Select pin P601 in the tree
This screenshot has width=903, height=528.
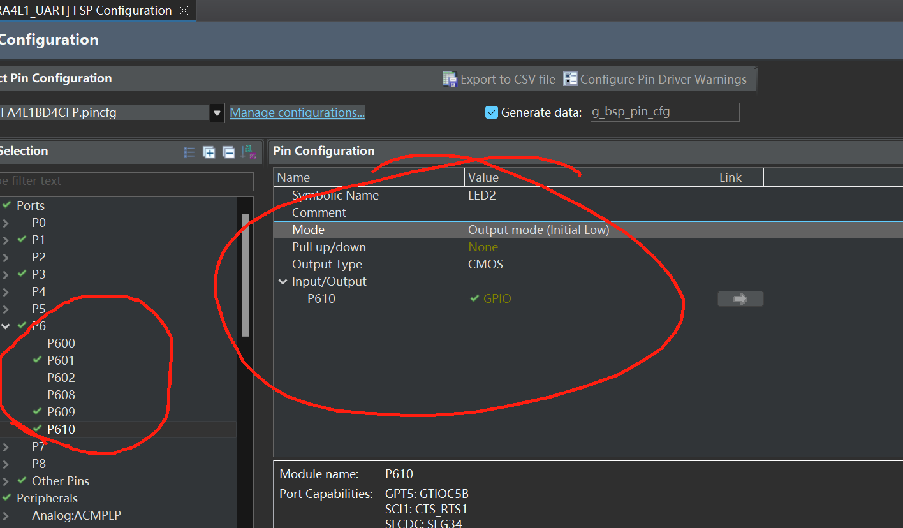point(61,360)
